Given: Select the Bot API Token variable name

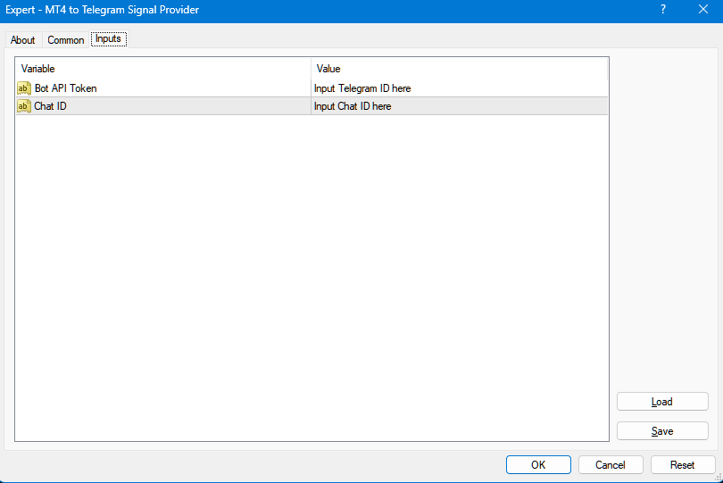Looking at the screenshot, I should (x=66, y=88).
